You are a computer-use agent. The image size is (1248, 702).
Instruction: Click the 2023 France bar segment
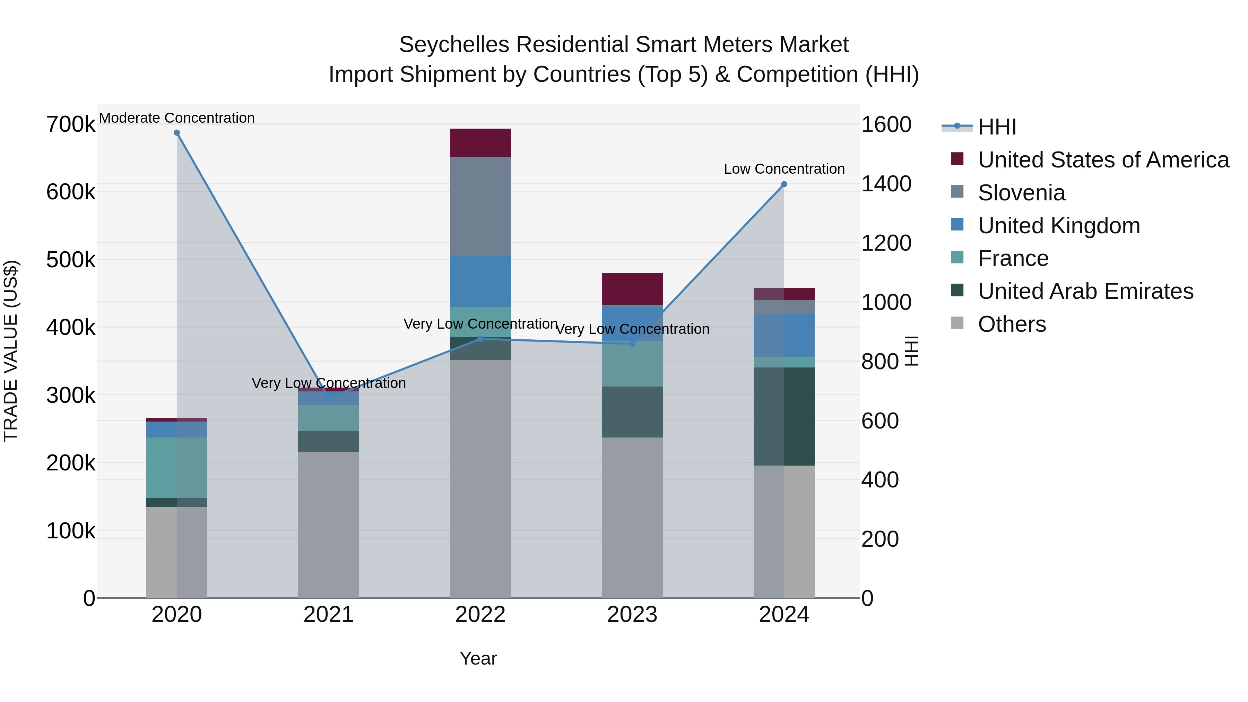pos(632,364)
